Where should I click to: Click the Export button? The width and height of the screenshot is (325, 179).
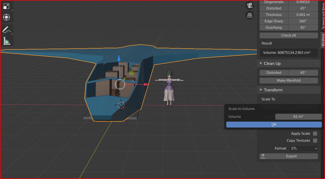point(288,156)
